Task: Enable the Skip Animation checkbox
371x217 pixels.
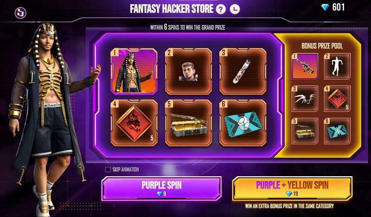Action: click(x=108, y=169)
